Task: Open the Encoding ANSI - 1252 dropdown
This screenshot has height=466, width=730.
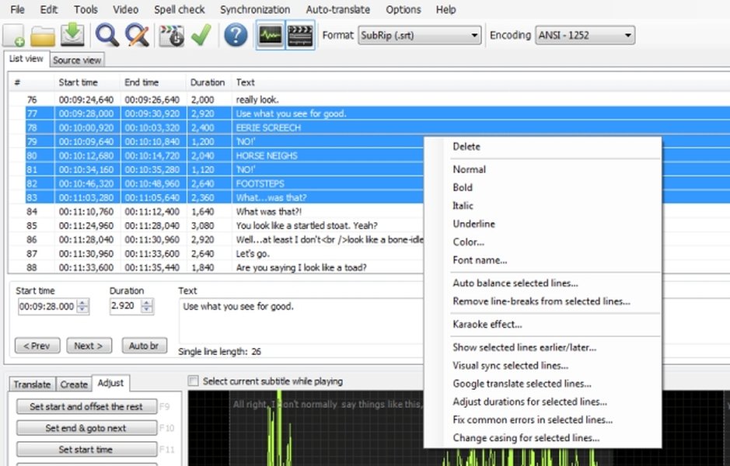Action: (585, 36)
